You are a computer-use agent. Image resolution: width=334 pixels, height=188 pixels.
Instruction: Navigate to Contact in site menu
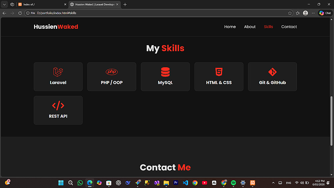pyautogui.click(x=289, y=27)
